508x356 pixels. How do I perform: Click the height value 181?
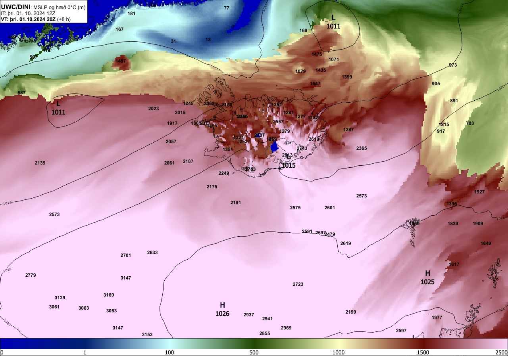click(131, 13)
